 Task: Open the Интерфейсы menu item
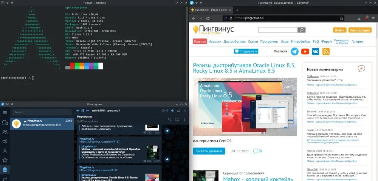[x=301, y=41]
